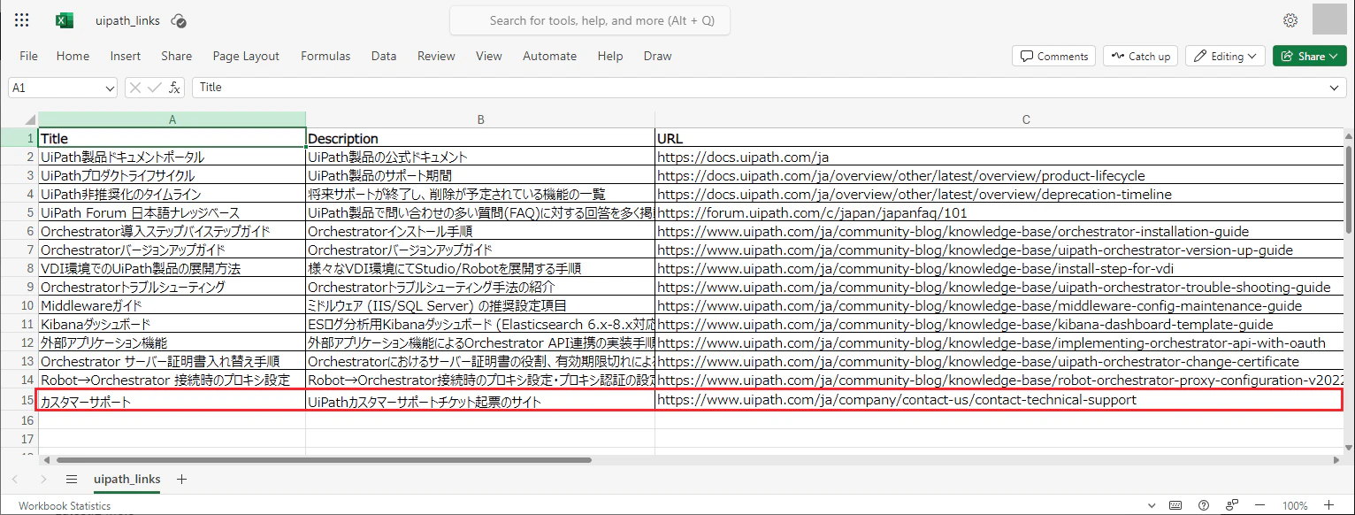Click the formula bar enter checkmark
This screenshot has width=1355, height=515.
155,88
